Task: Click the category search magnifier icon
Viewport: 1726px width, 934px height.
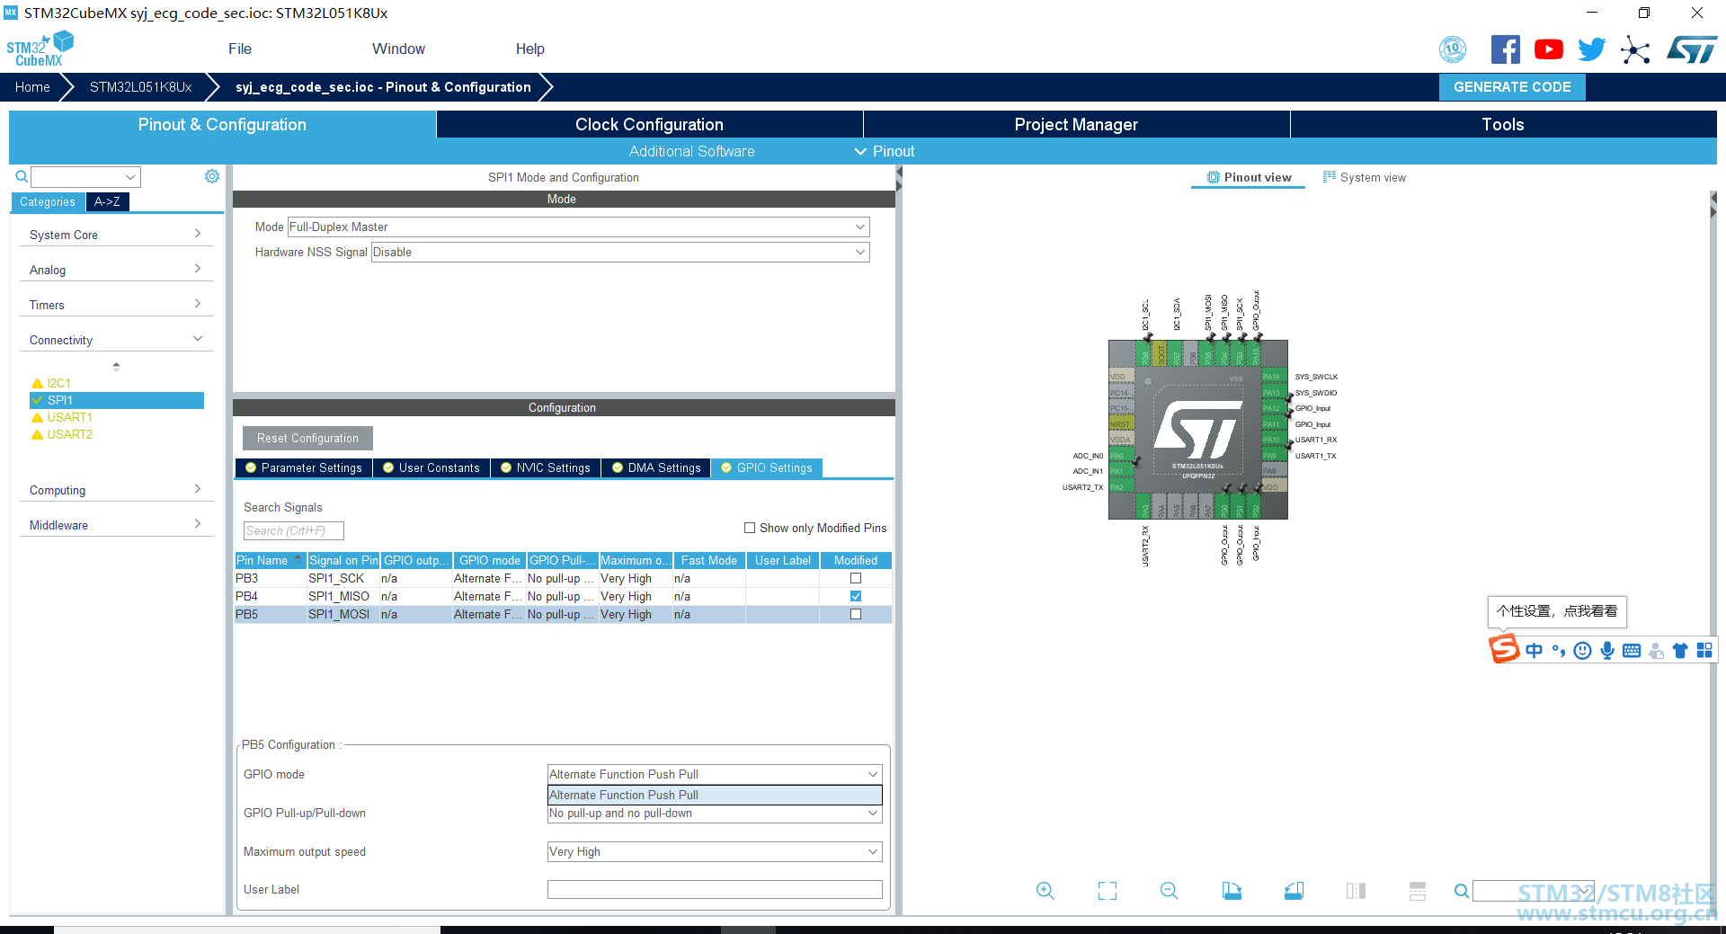Action: pyautogui.click(x=22, y=176)
